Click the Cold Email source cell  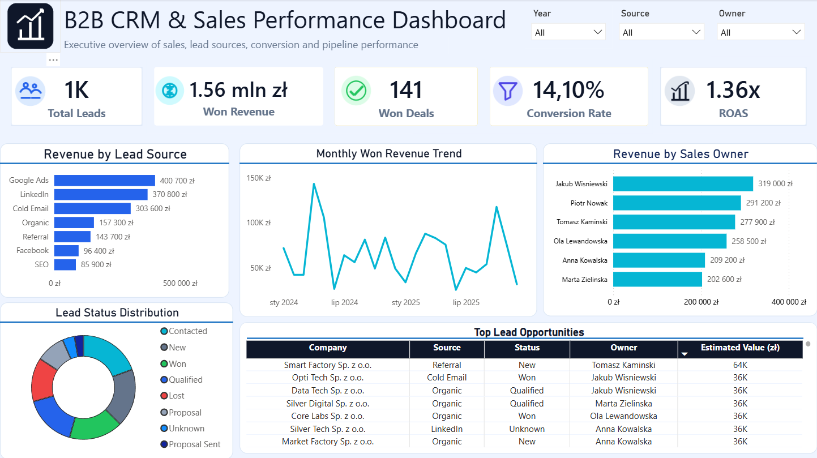coord(447,378)
